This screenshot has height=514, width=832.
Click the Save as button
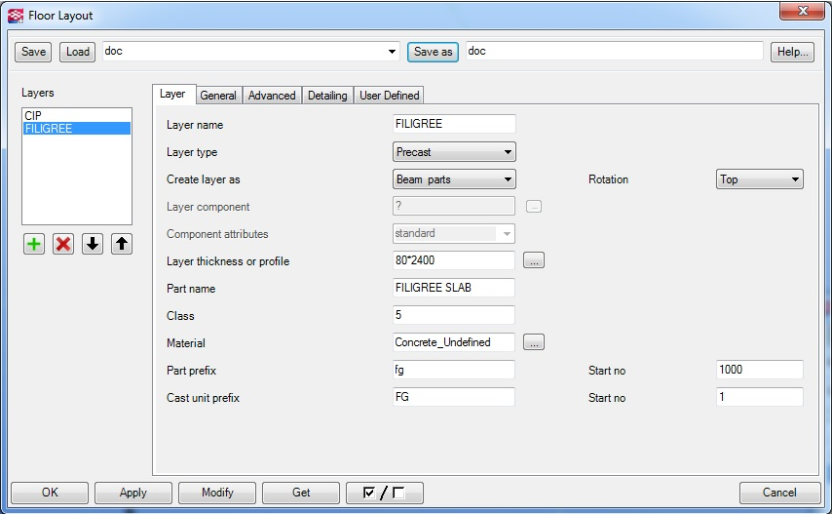(433, 52)
